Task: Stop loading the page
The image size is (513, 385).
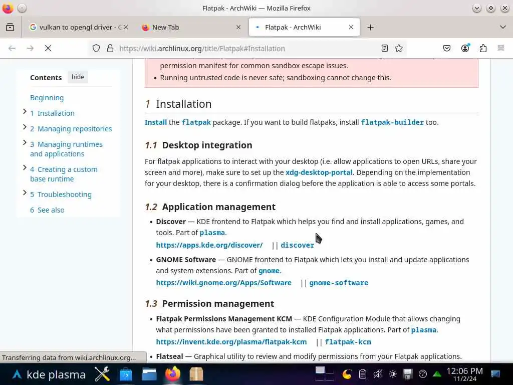Action: tap(48, 49)
